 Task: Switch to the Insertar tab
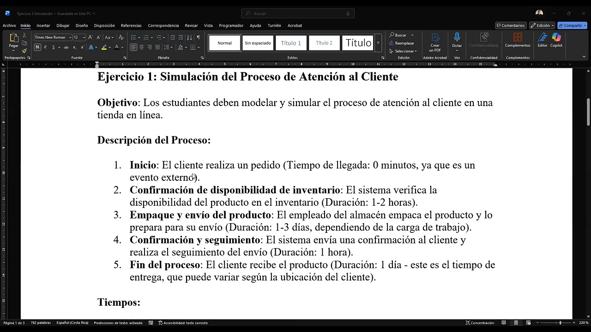(43, 25)
